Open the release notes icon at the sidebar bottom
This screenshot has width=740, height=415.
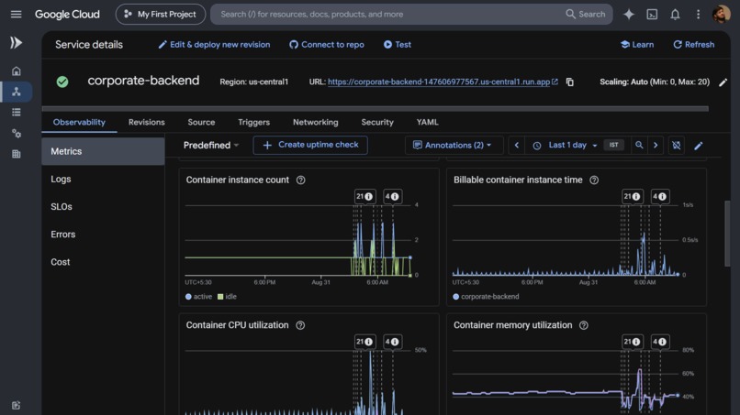tap(16, 405)
